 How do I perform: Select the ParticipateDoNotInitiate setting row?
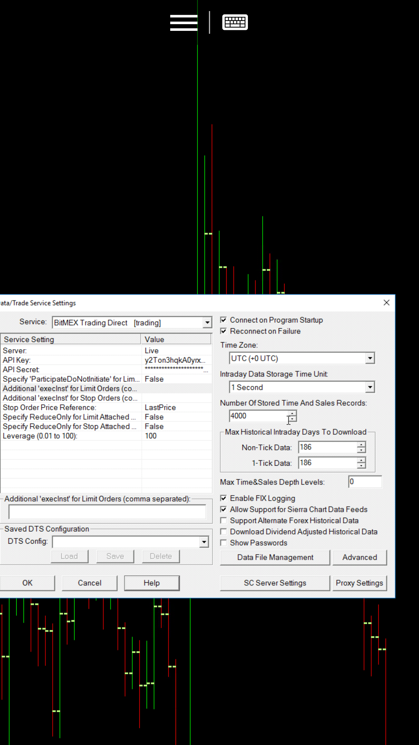click(106, 379)
